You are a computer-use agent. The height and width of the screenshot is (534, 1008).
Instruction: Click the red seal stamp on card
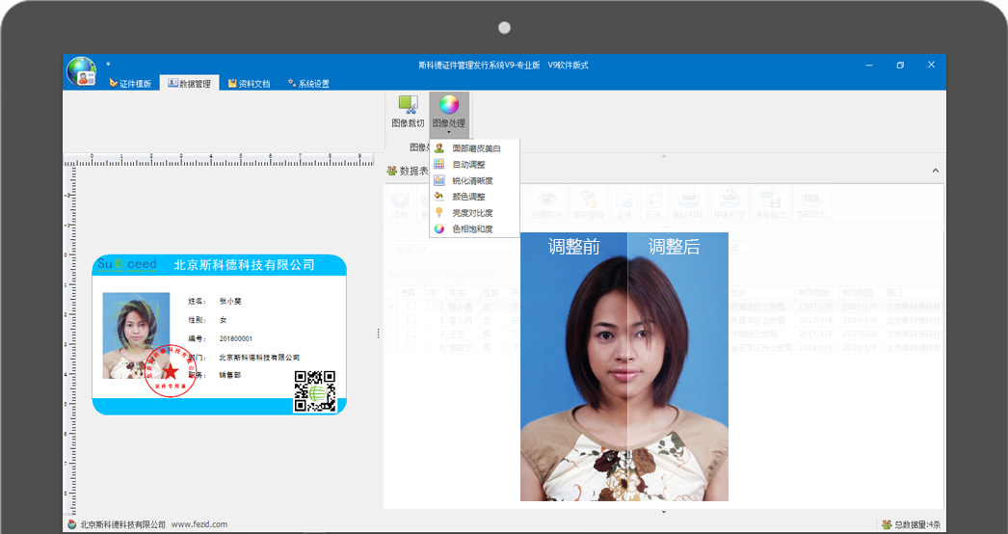pos(171,371)
